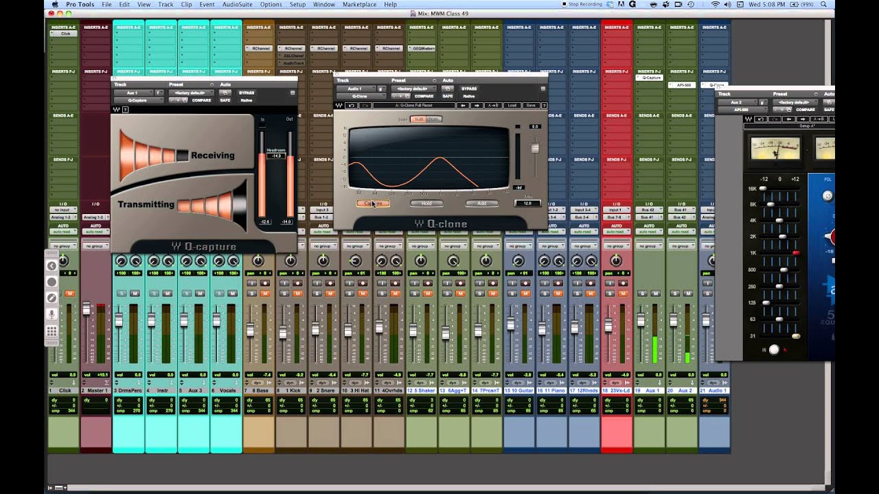Open automation mode selector on Click track

coord(63,232)
